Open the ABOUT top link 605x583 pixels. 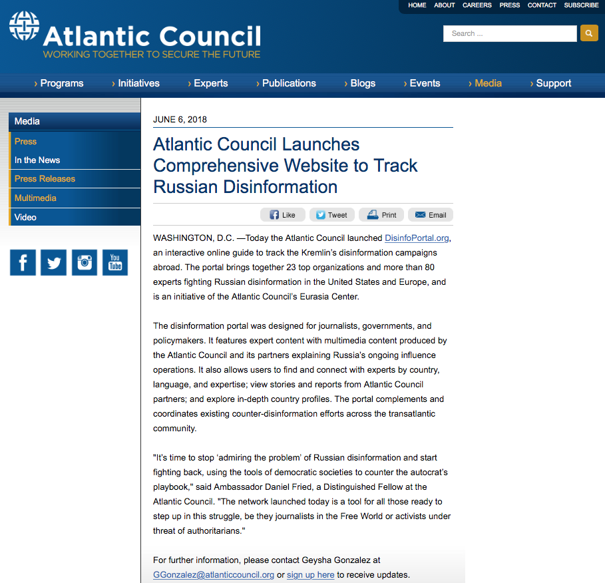(x=445, y=5)
